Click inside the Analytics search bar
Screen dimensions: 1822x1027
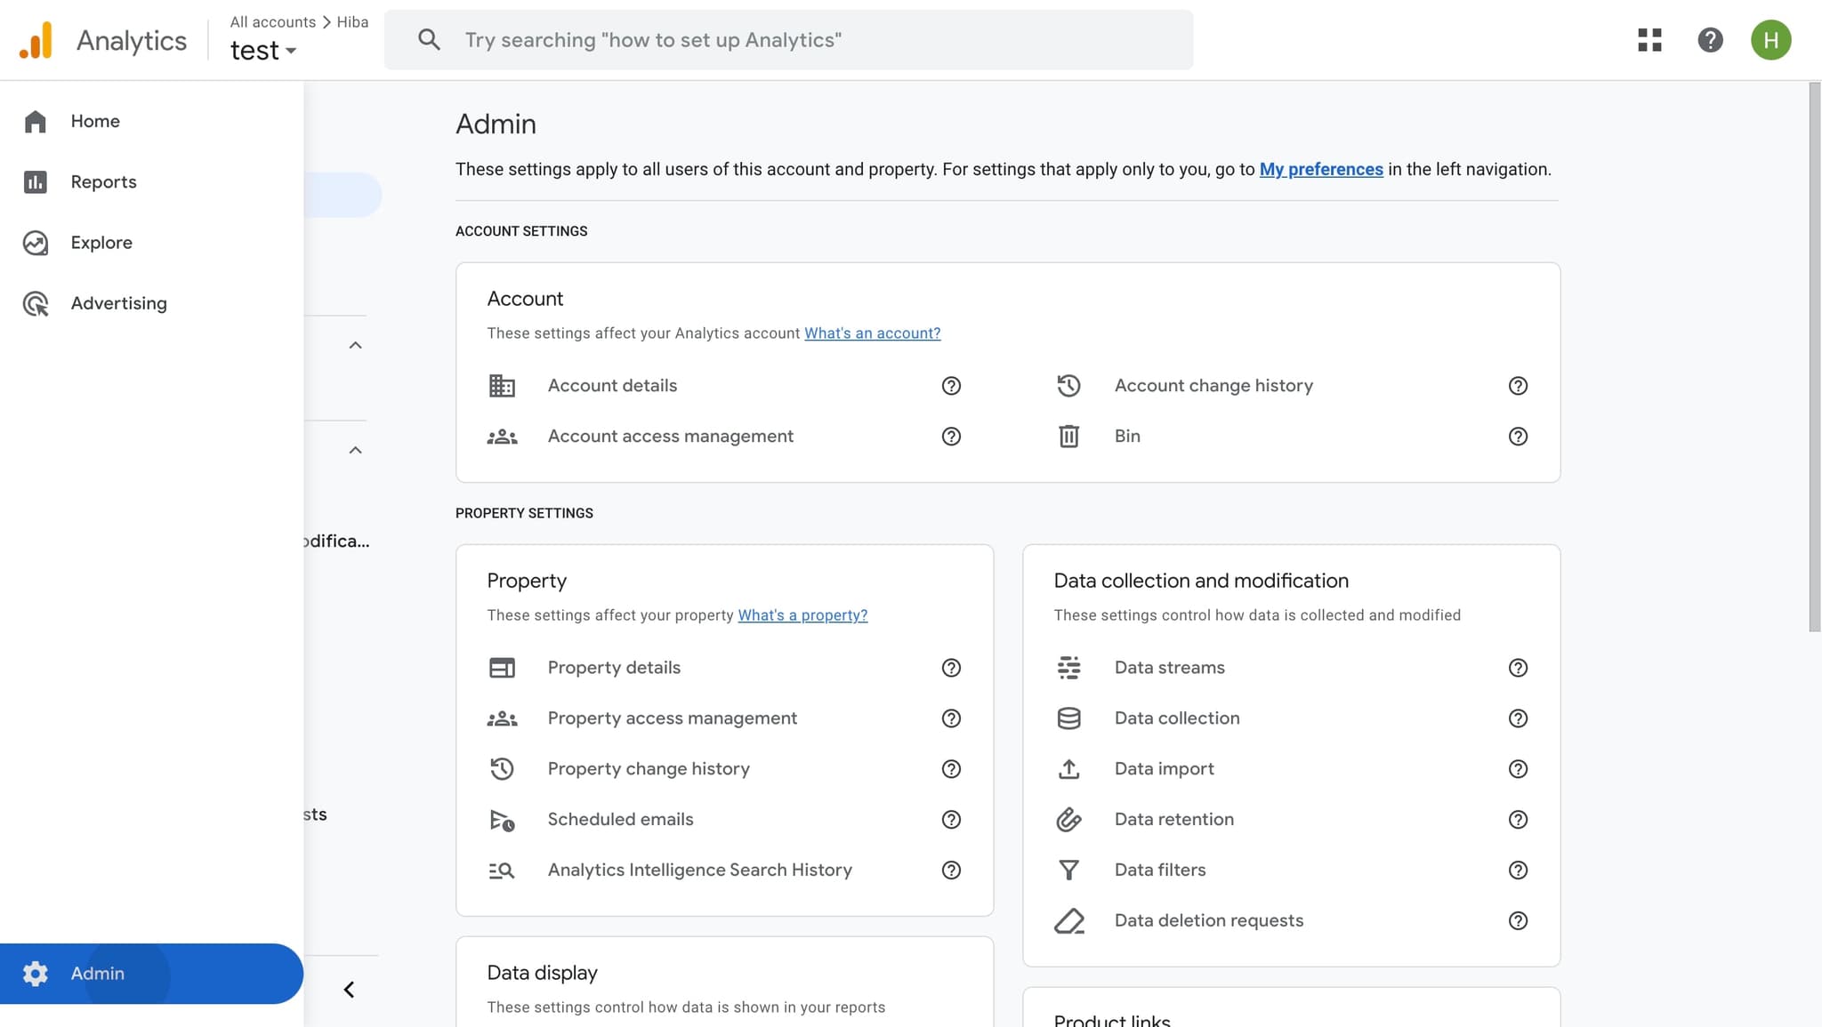788,39
